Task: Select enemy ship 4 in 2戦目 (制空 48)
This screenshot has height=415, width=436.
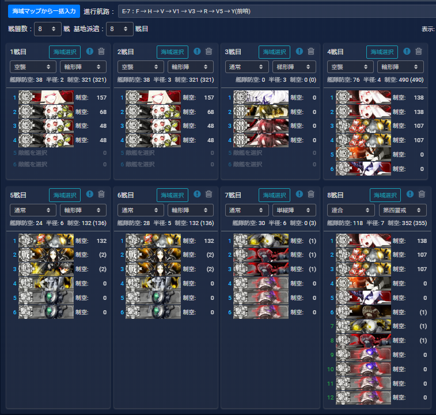Action: (x=153, y=140)
